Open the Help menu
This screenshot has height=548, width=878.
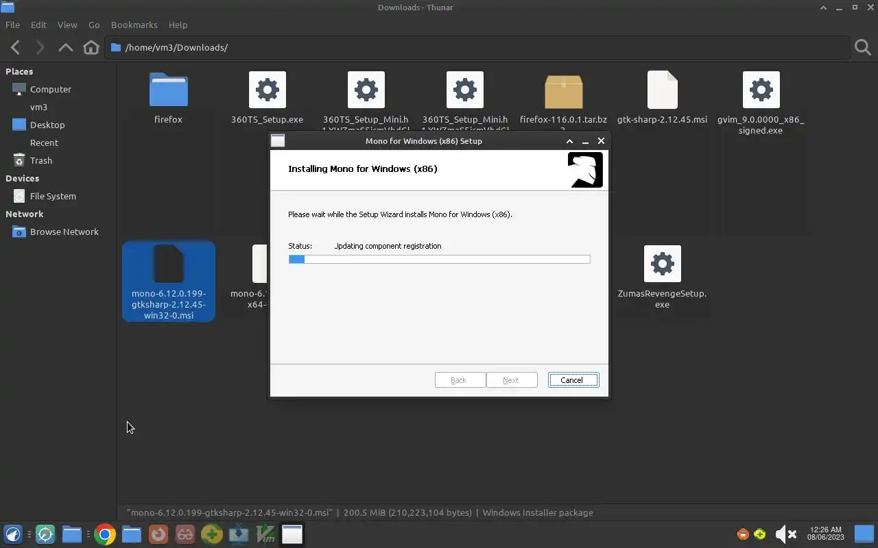coord(178,25)
